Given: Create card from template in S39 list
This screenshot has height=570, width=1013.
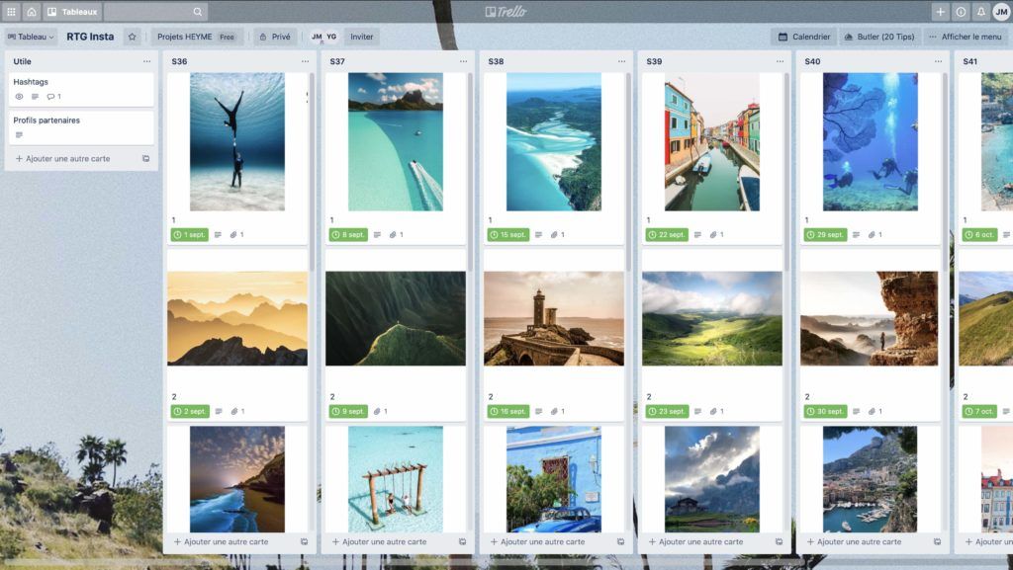Looking at the screenshot, I should [x=780, y=542].
